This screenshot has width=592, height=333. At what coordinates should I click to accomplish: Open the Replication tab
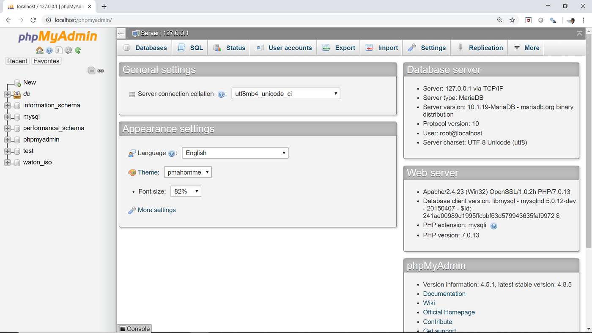[480, 48]
